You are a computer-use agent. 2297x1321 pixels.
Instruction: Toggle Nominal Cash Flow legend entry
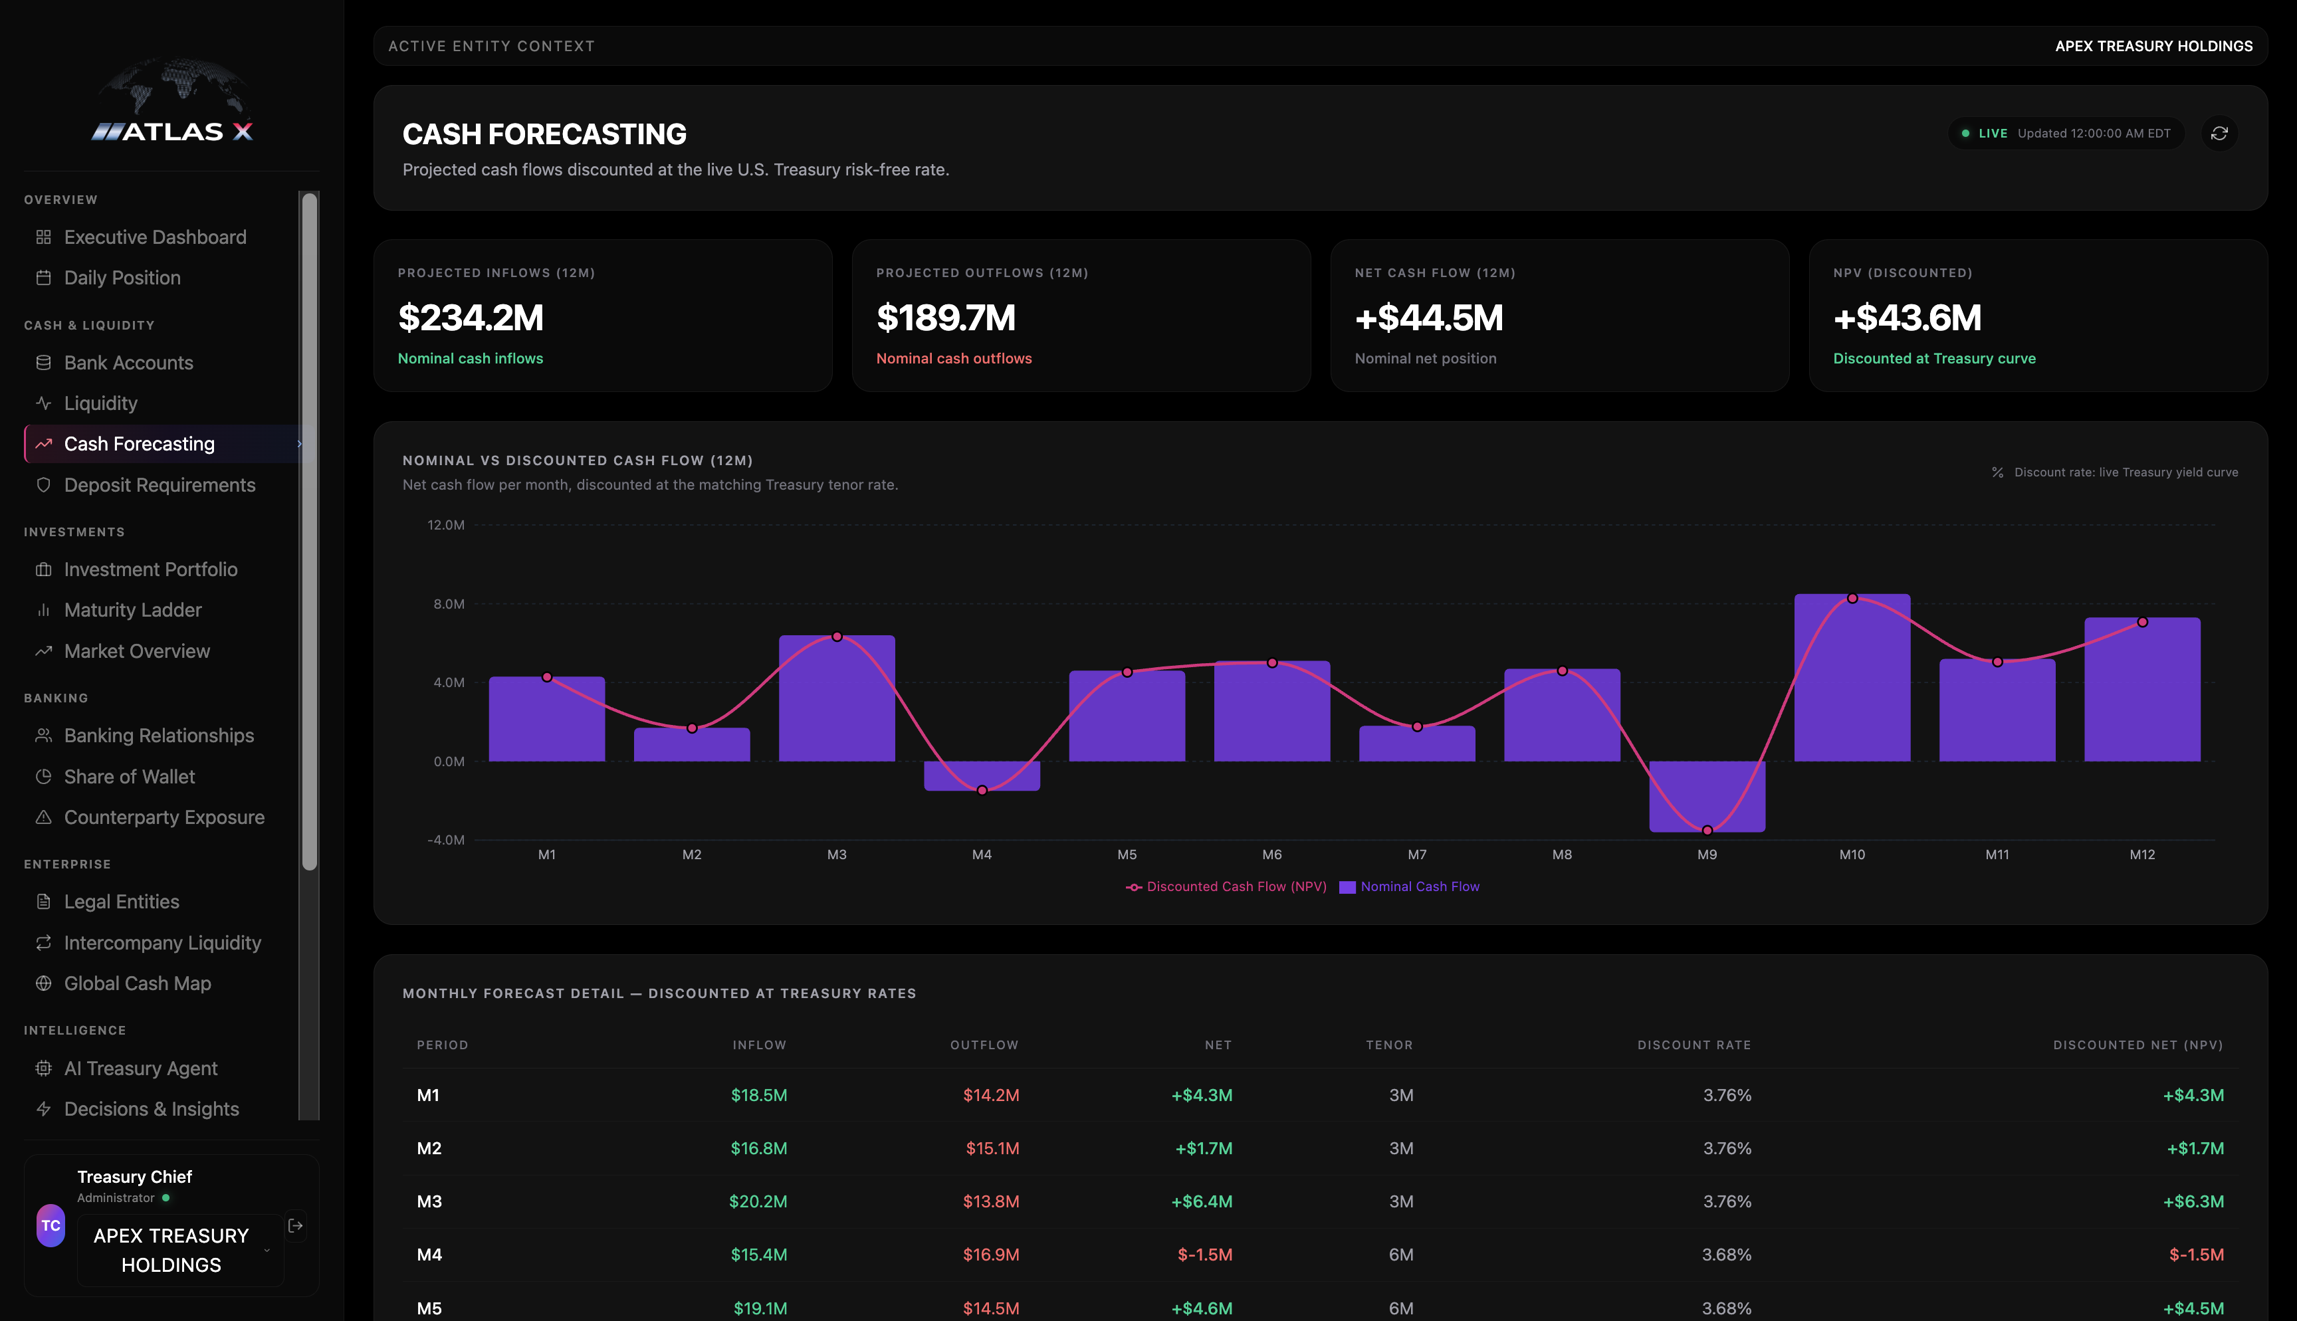[1410, 886]
